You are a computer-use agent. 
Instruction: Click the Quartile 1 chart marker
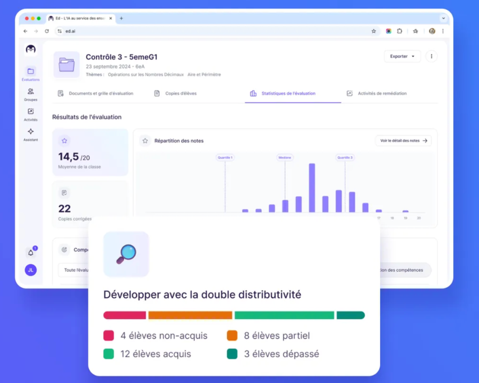tap(225, 157)
